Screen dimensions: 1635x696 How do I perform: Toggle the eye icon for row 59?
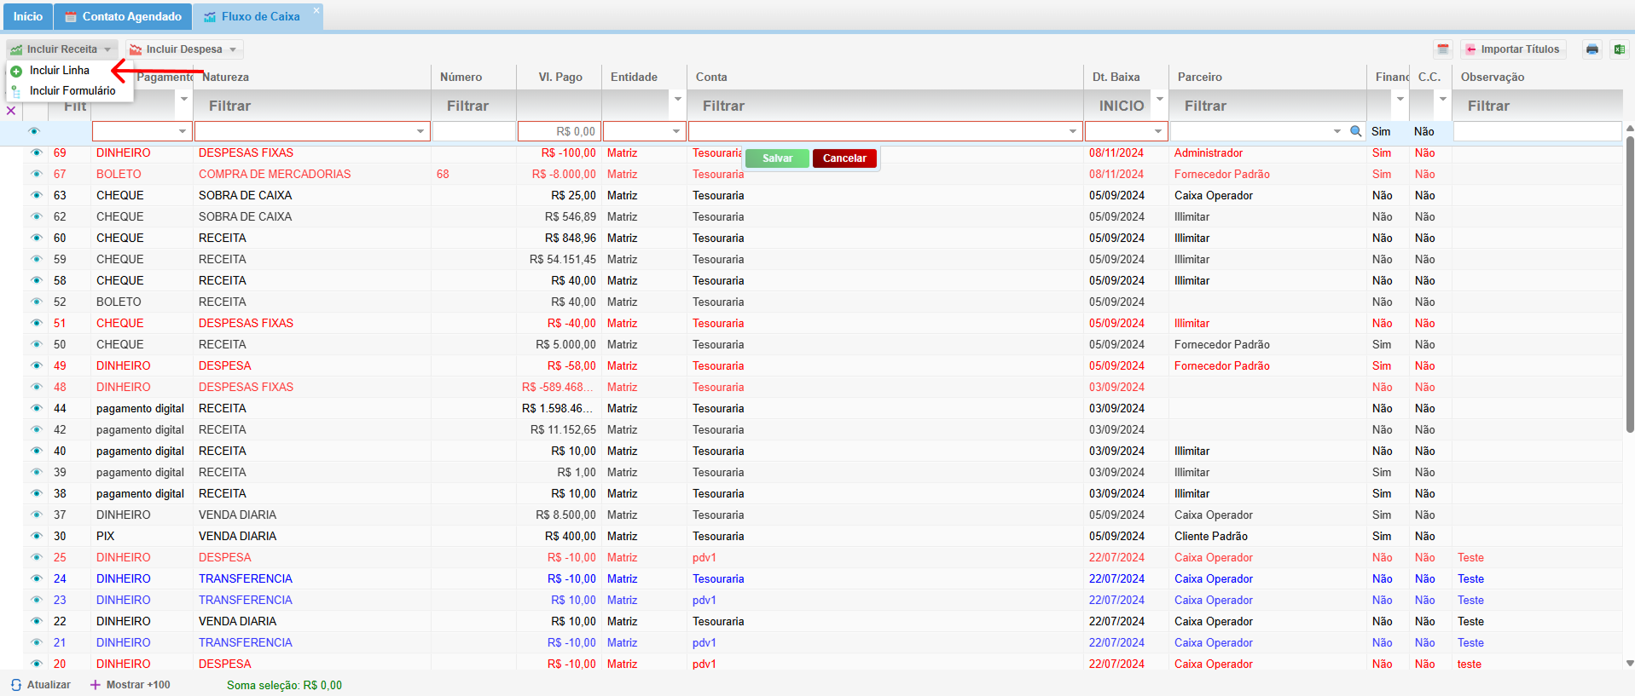[36, 259]
